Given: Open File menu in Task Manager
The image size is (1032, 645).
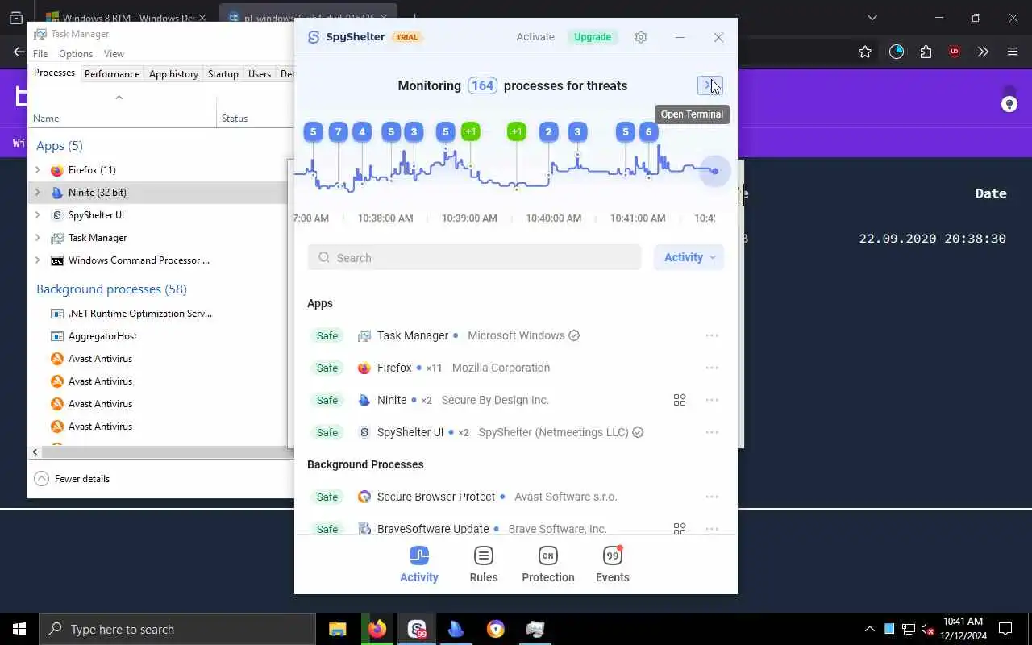Looking at the screenshot, I should (40, 54).
